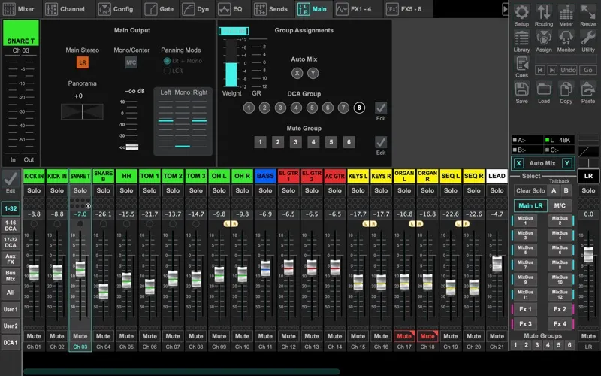Click the Auto Mix weight value field
Screen dimensions: 601x376
point(234,31)
